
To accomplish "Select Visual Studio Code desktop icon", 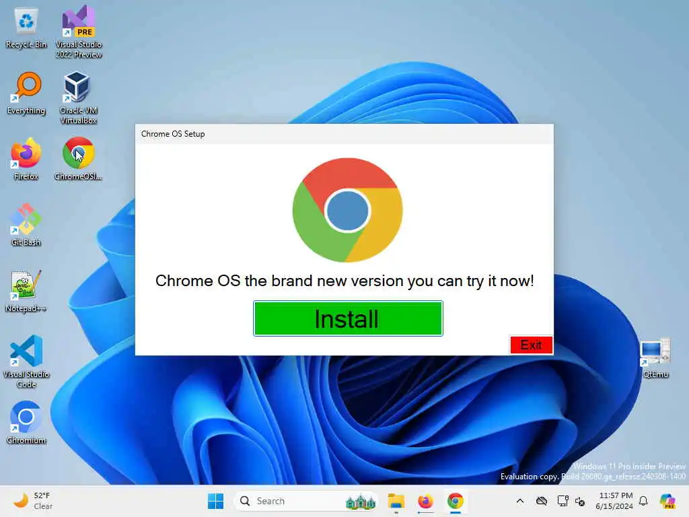I will point(26,361).
